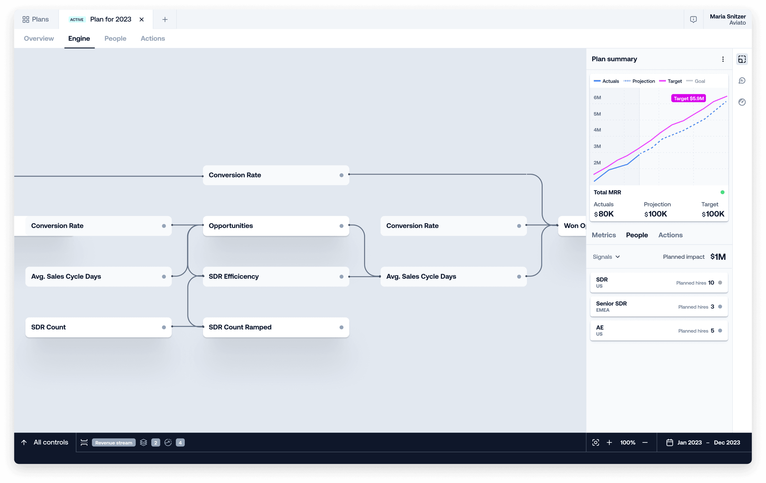Click the plan summary panel layout icon
Viewport: 766px width, 483px height.
point(742,59)
